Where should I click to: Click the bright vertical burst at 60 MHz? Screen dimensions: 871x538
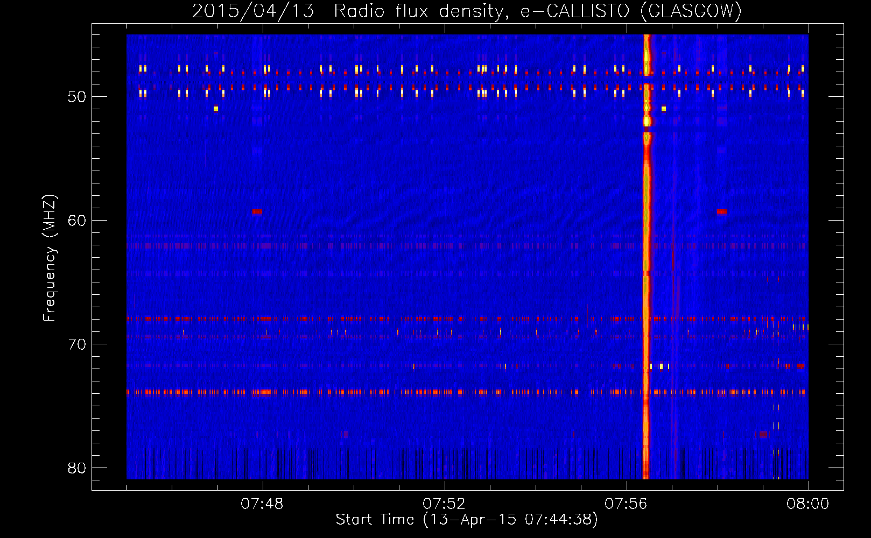point(647,220)
